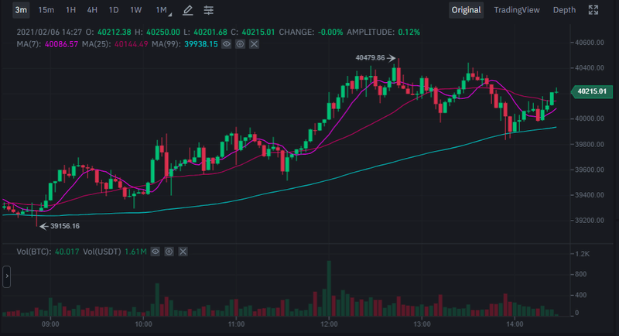This screenshot has height=336, width=619.
Task: Switch to the Depth chart tab
Action: coord(564,10)
